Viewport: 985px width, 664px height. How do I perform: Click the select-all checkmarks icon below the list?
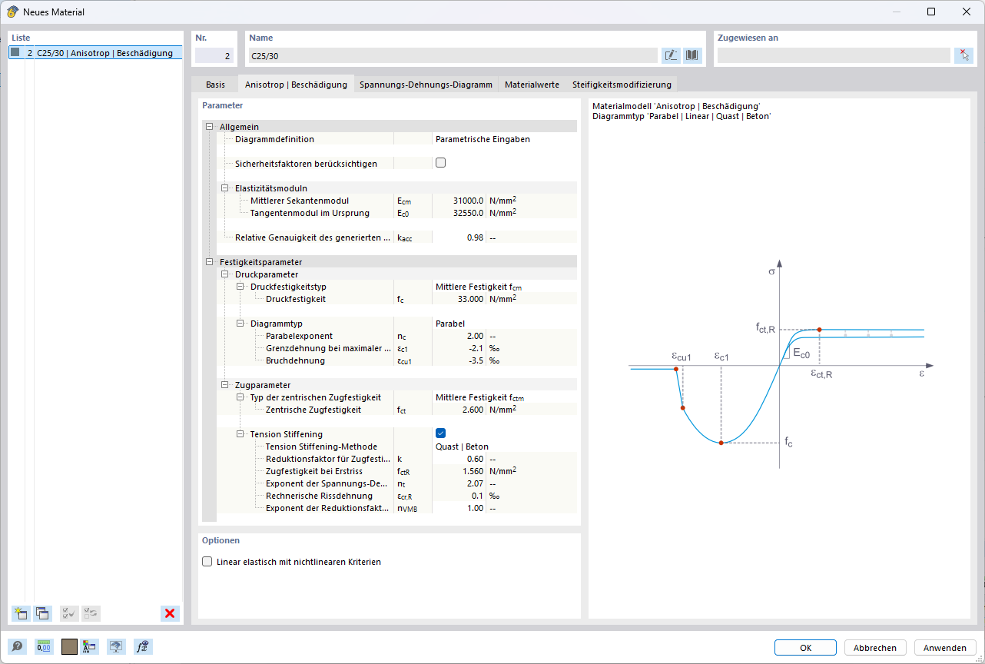(x=69, y=613)
